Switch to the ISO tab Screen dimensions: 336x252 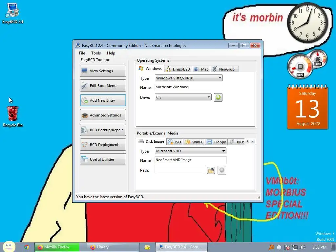(x=175, y=142)
